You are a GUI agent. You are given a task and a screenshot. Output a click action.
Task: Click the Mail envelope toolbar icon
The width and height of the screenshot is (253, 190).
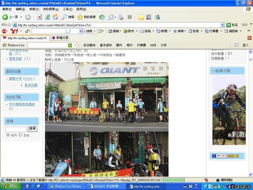[x=111, y=17]
